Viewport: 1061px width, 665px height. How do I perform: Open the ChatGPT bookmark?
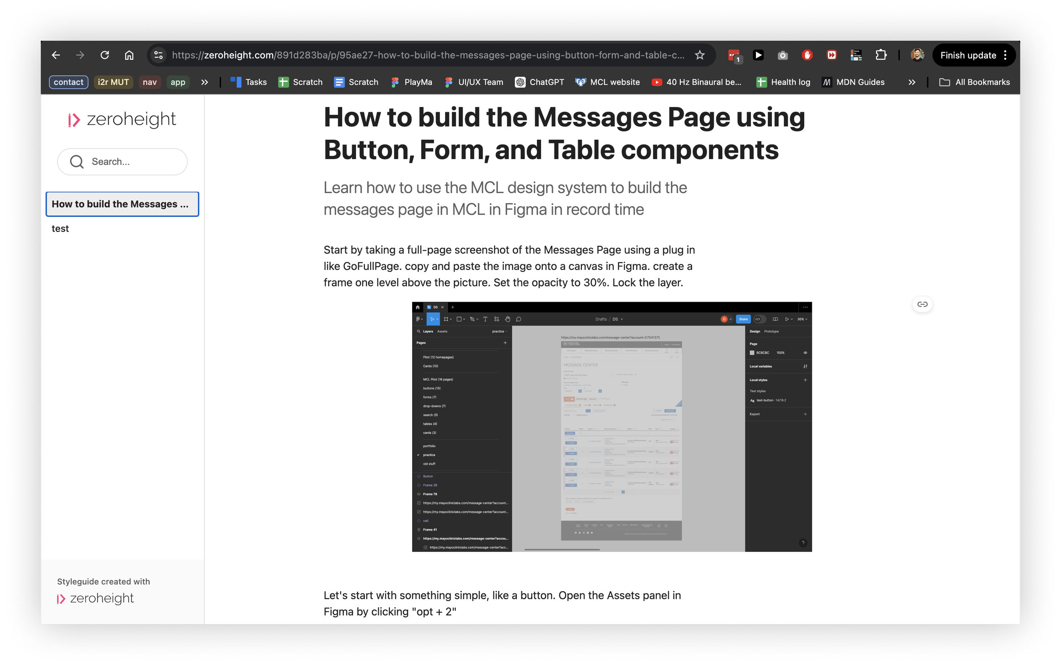539,82
